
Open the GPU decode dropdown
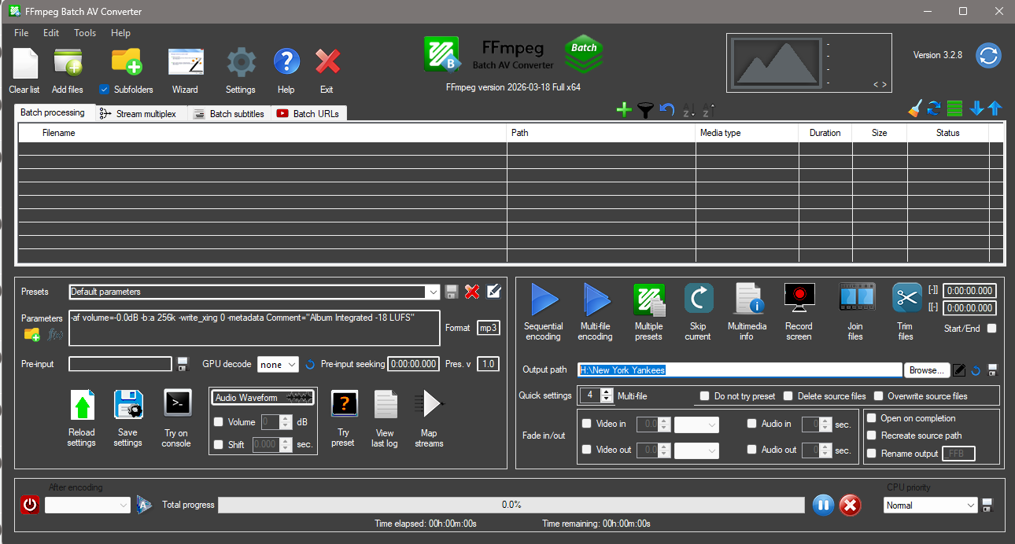pyautogui.click(x=278, y=365)
